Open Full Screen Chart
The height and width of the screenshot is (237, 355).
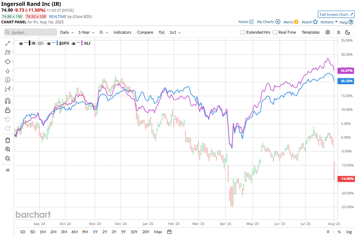click(x=336, y=14)
